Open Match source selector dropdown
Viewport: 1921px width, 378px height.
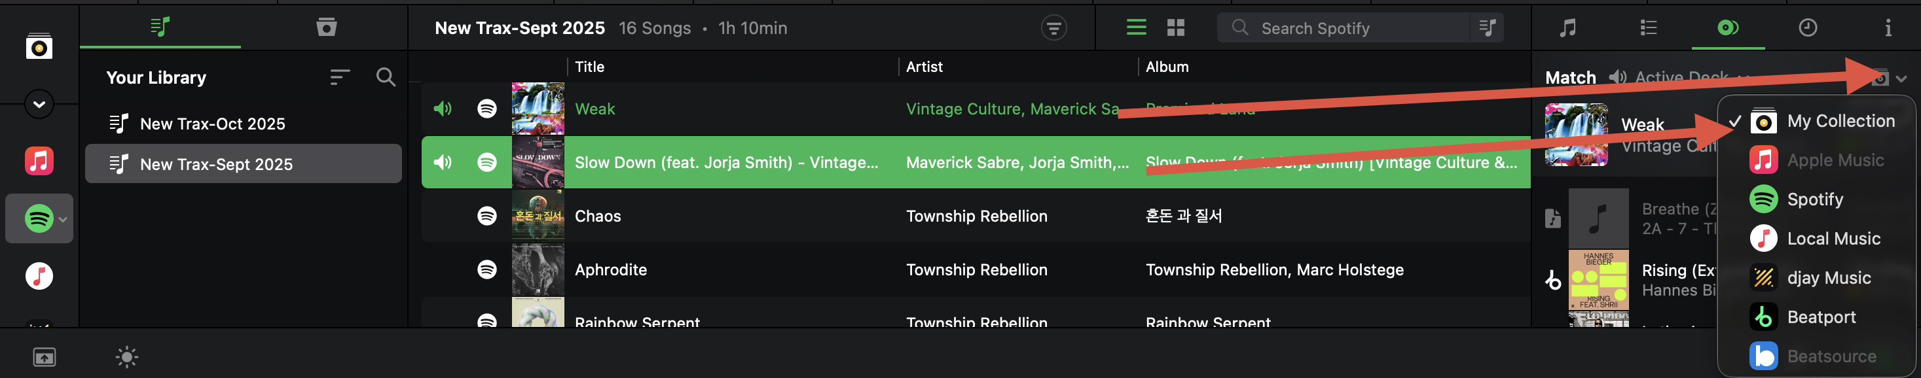pyautogui.click(x=1888, y=78)
